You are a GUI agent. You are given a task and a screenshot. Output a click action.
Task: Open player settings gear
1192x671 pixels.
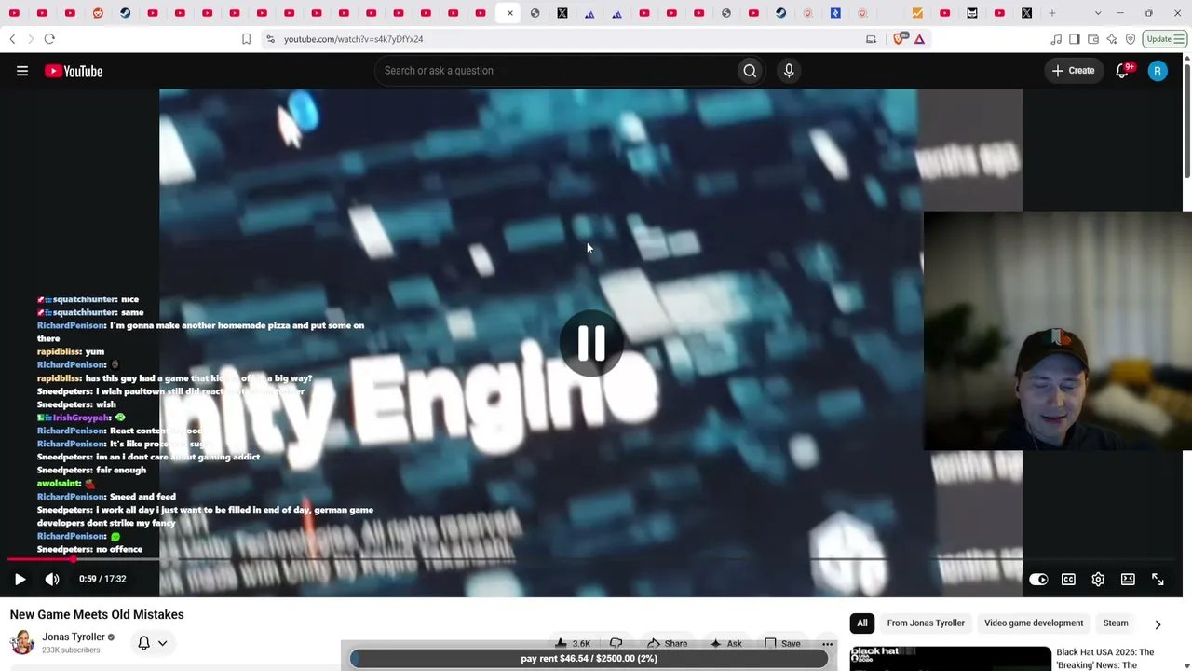coord(1098,580)
